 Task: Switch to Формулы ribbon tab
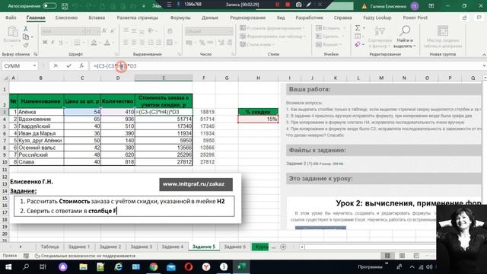click(180, 18)
